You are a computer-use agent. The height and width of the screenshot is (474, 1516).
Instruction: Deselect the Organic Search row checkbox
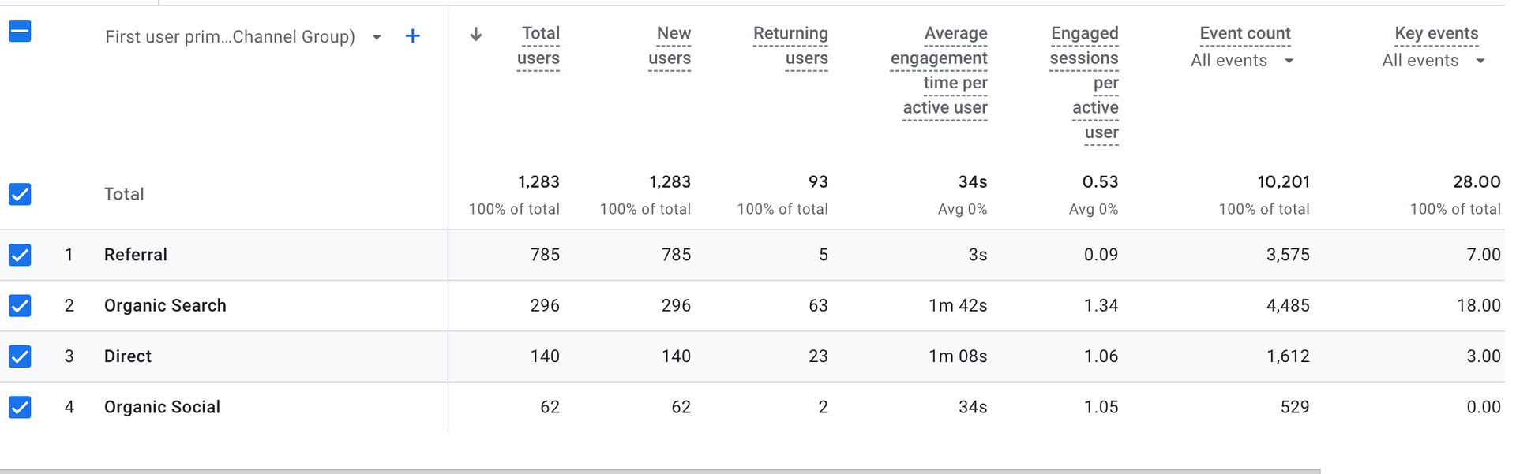[20, 305]
